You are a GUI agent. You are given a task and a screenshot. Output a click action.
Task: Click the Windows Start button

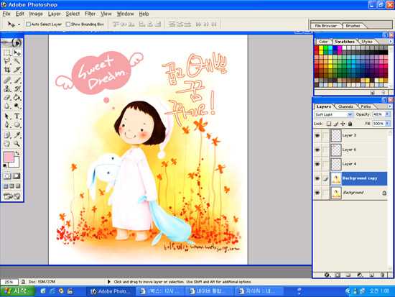pos(17,291)
